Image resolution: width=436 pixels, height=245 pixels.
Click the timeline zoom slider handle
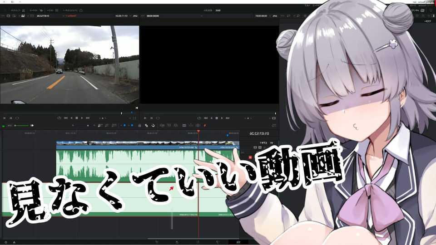(88, 126)
